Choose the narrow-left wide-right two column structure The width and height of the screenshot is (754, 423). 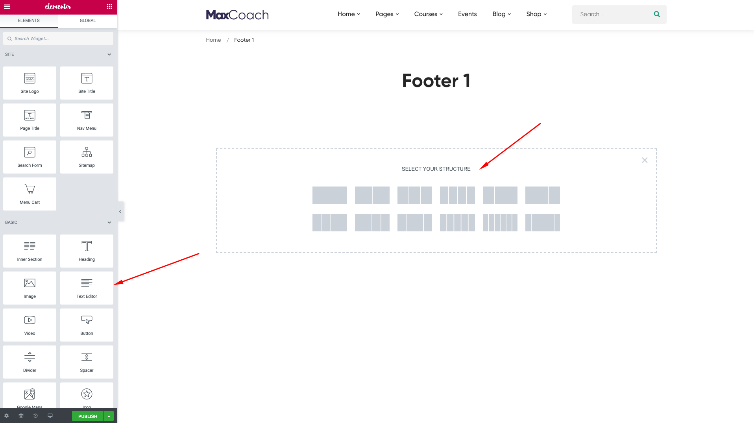[x=500, y=195]
